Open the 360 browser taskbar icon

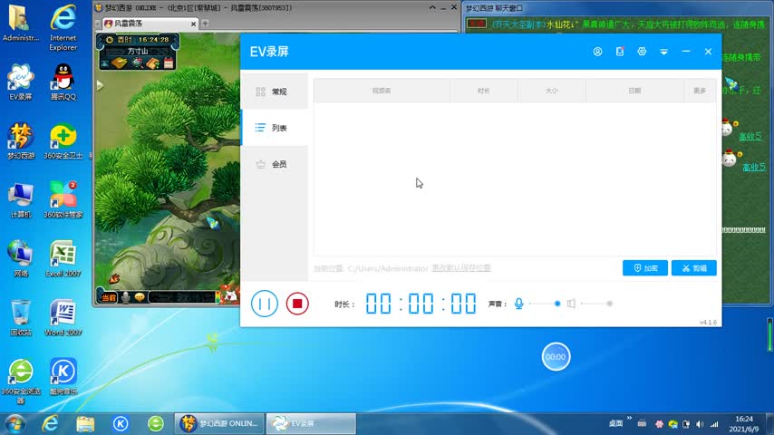pyautogui.click(x=156, y=423)
